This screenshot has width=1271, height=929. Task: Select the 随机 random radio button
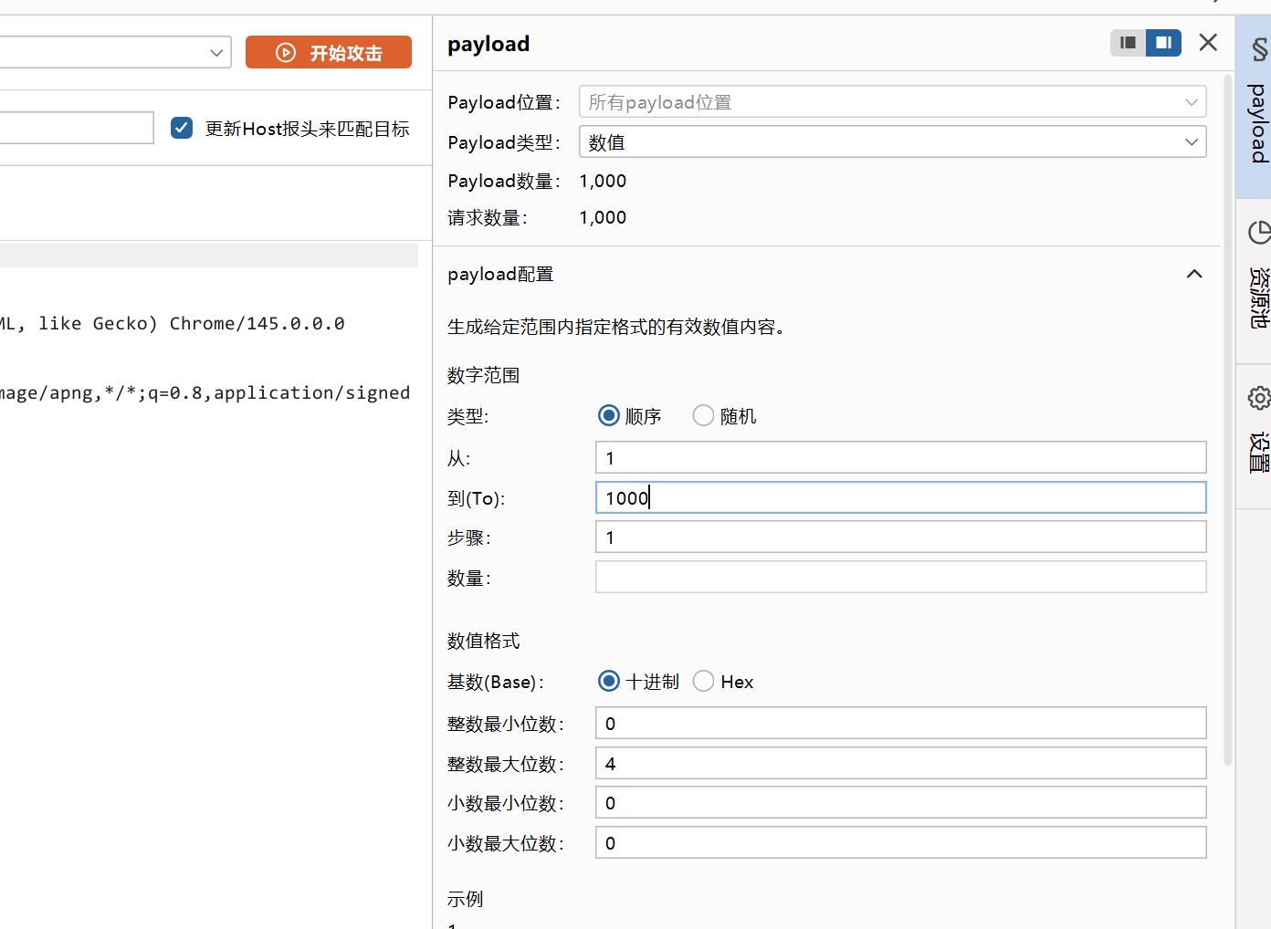pos(703,416)
